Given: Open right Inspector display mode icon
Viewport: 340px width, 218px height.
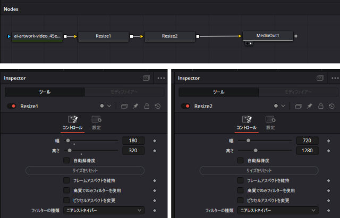Looking at the screenshot, I should (x=320, y=78).
